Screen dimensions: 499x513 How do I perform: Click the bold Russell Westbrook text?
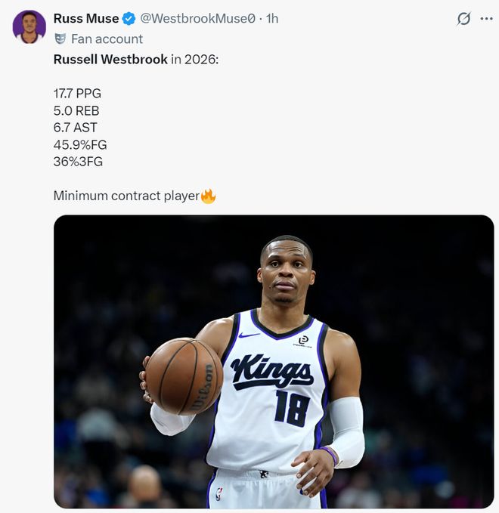tap(110, 59)
